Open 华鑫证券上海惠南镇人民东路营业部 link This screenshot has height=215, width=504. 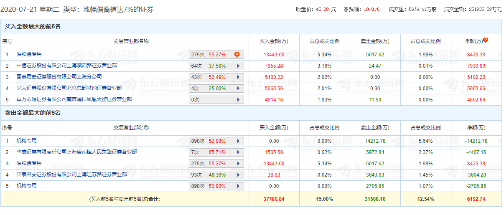76,152
